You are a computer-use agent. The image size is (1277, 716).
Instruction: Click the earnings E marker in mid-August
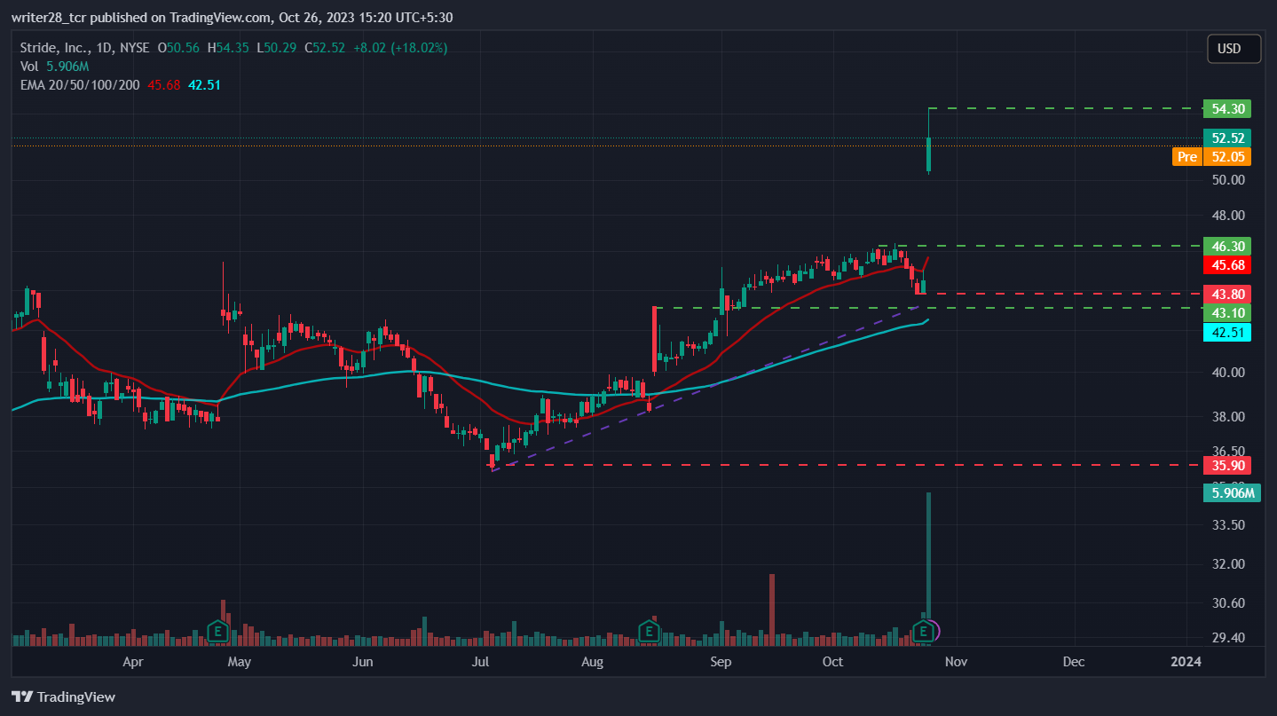(x=649, y=631)
